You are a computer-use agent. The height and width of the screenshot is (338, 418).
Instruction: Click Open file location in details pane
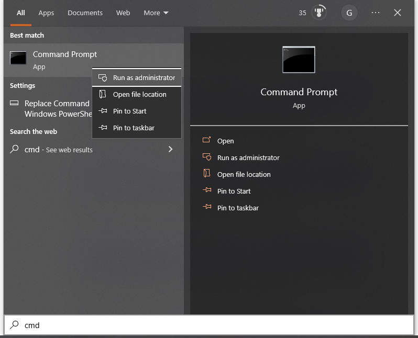tap(244, 174)
